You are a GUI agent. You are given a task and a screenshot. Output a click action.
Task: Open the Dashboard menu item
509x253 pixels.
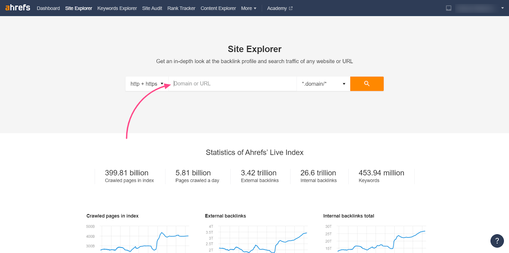coord(48,8)
